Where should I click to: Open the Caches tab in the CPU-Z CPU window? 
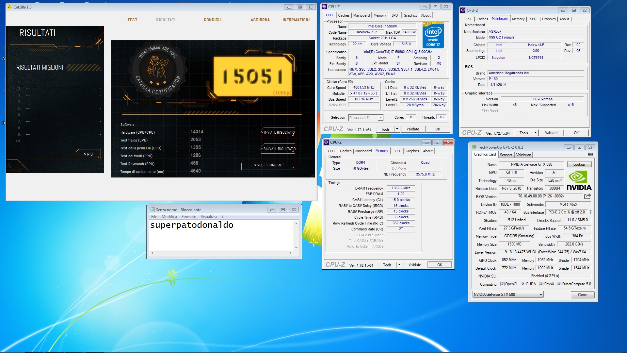click(344, 15)
